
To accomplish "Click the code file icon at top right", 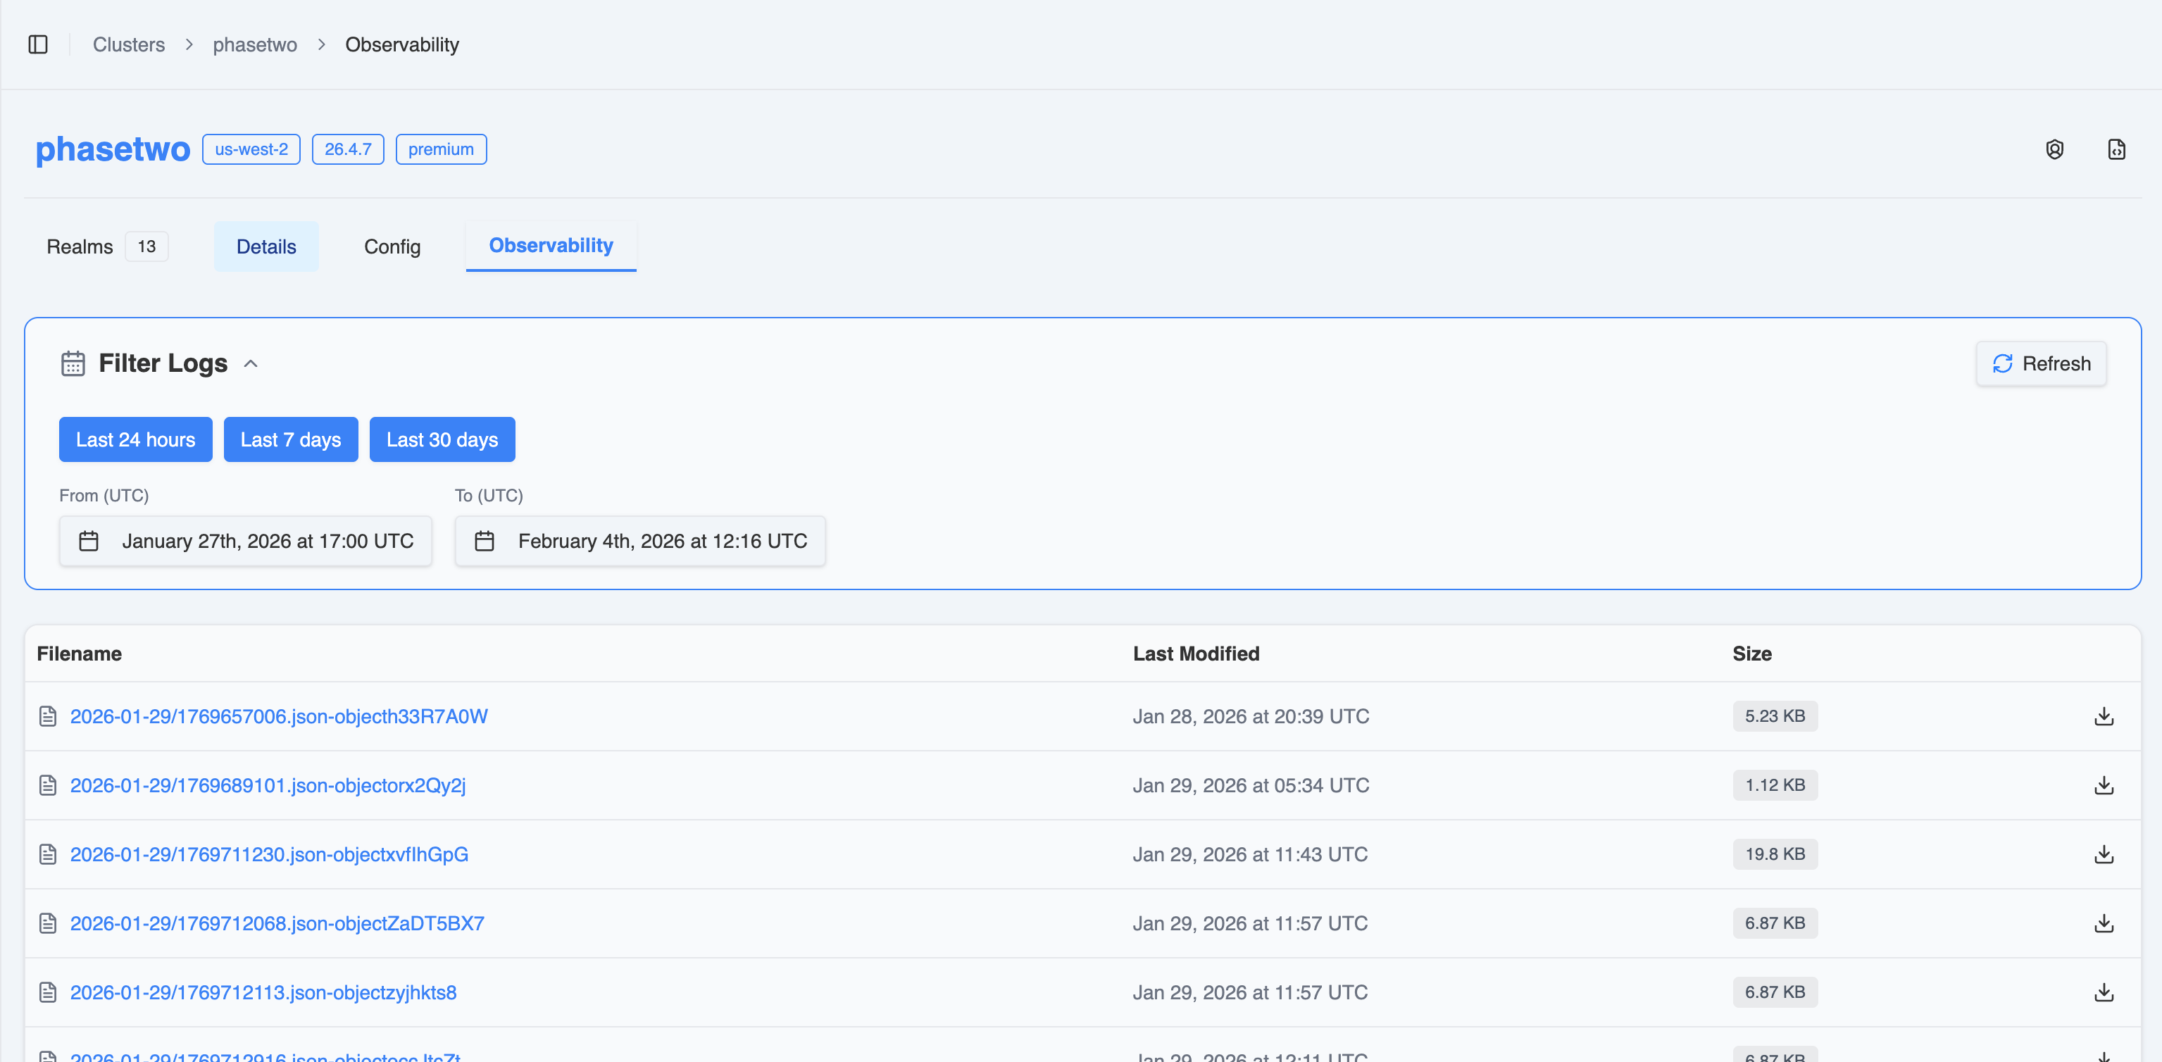I will coord(2116,149).
